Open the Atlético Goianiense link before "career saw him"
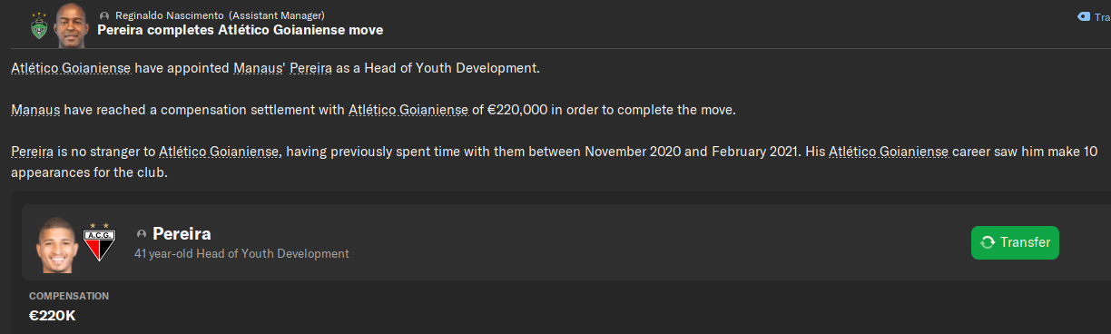Screen dimensions: 1111x334 click(889, 152)
